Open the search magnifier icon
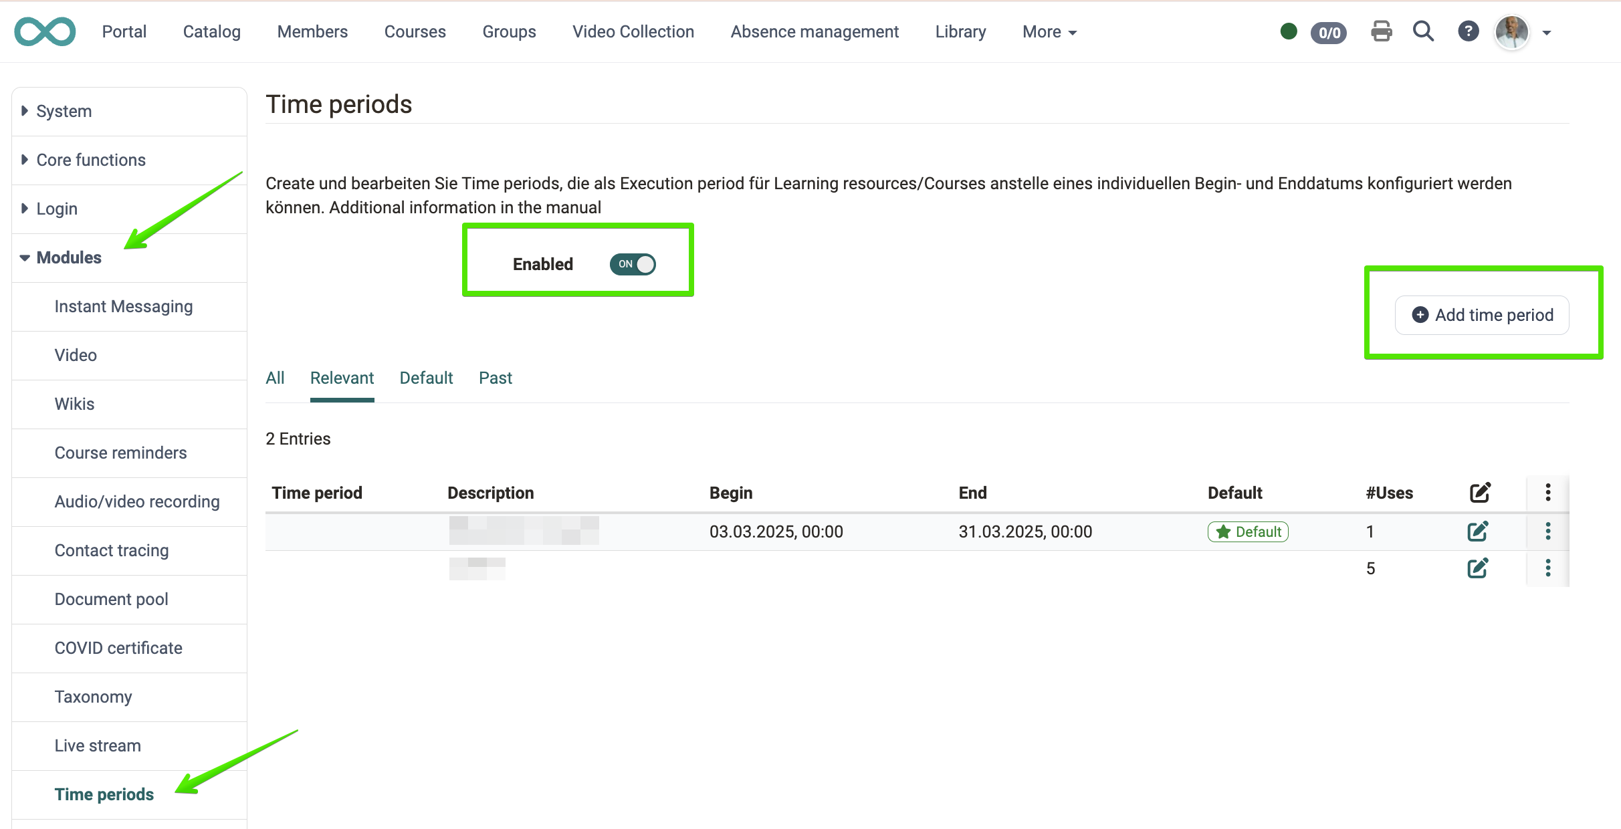The height and width of the screenshot is (829, 1621). point(1423,31)
